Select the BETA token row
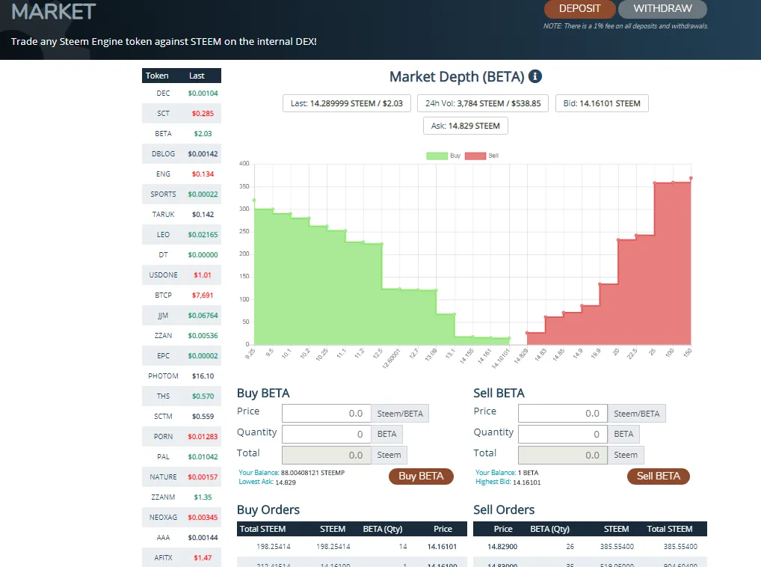 [x=182, y=133]
